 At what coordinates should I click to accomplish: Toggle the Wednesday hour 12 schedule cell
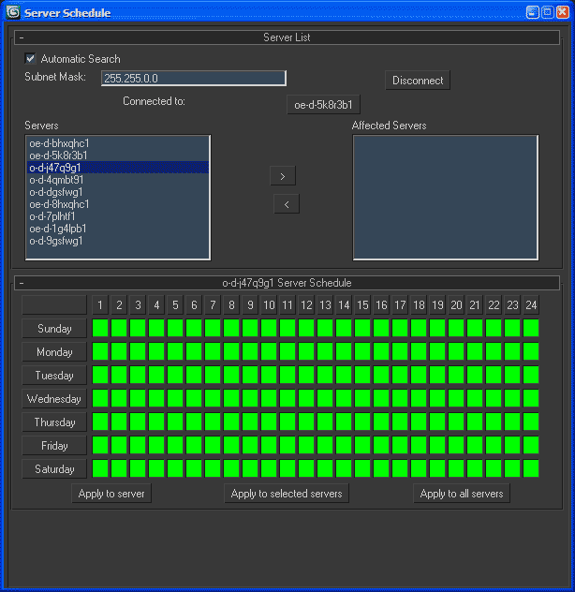pos(306,399)
